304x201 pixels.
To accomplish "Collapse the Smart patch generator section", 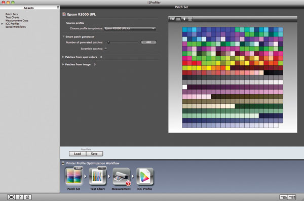I will coord(63,36).
